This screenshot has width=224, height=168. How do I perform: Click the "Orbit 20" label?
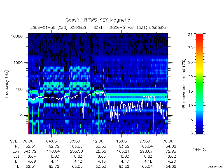pyautogui.click(x=199, y=150)
